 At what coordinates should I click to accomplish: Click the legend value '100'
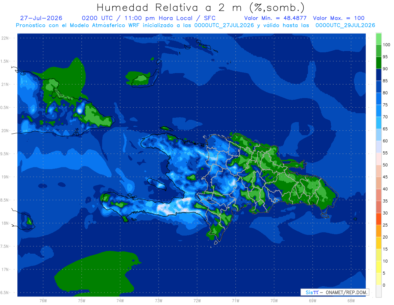click(x=386, y=45)
